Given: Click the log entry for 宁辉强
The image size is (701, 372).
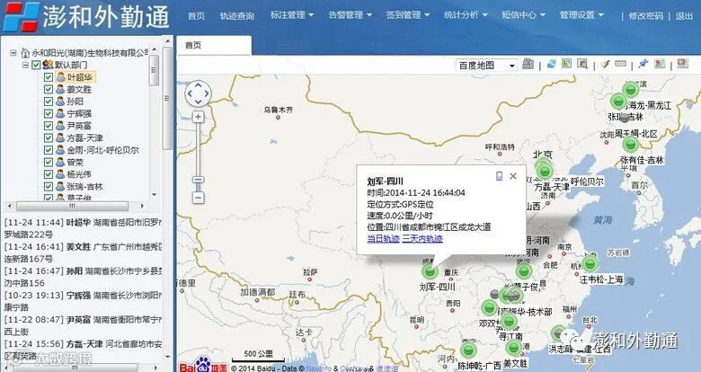Looking at the screenshot, I should tap(84, 301).
